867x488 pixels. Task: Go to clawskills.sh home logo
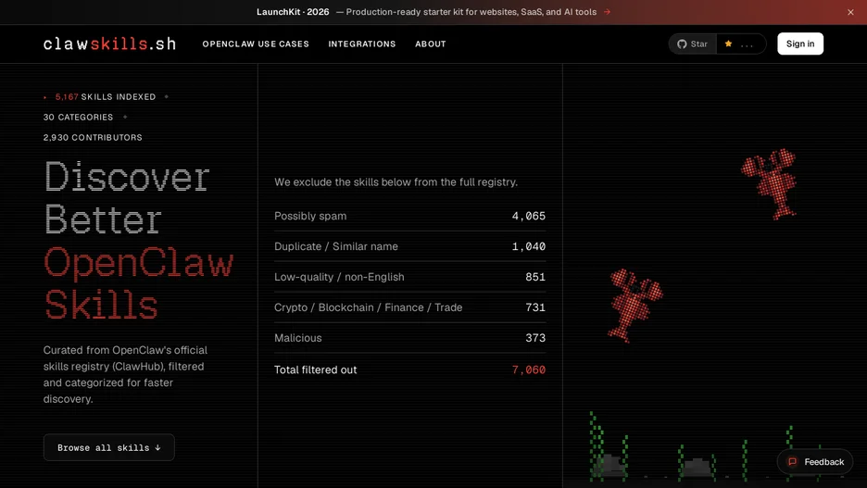tap(109, 44)
